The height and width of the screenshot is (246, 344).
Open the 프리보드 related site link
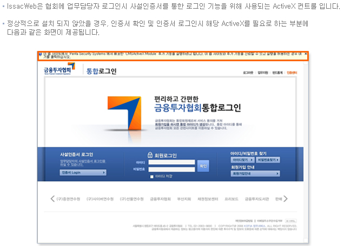pyautogui.click(x=231, y=199)
